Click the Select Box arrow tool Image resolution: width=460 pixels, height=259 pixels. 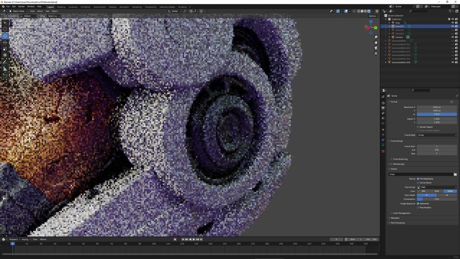[5, 23]
